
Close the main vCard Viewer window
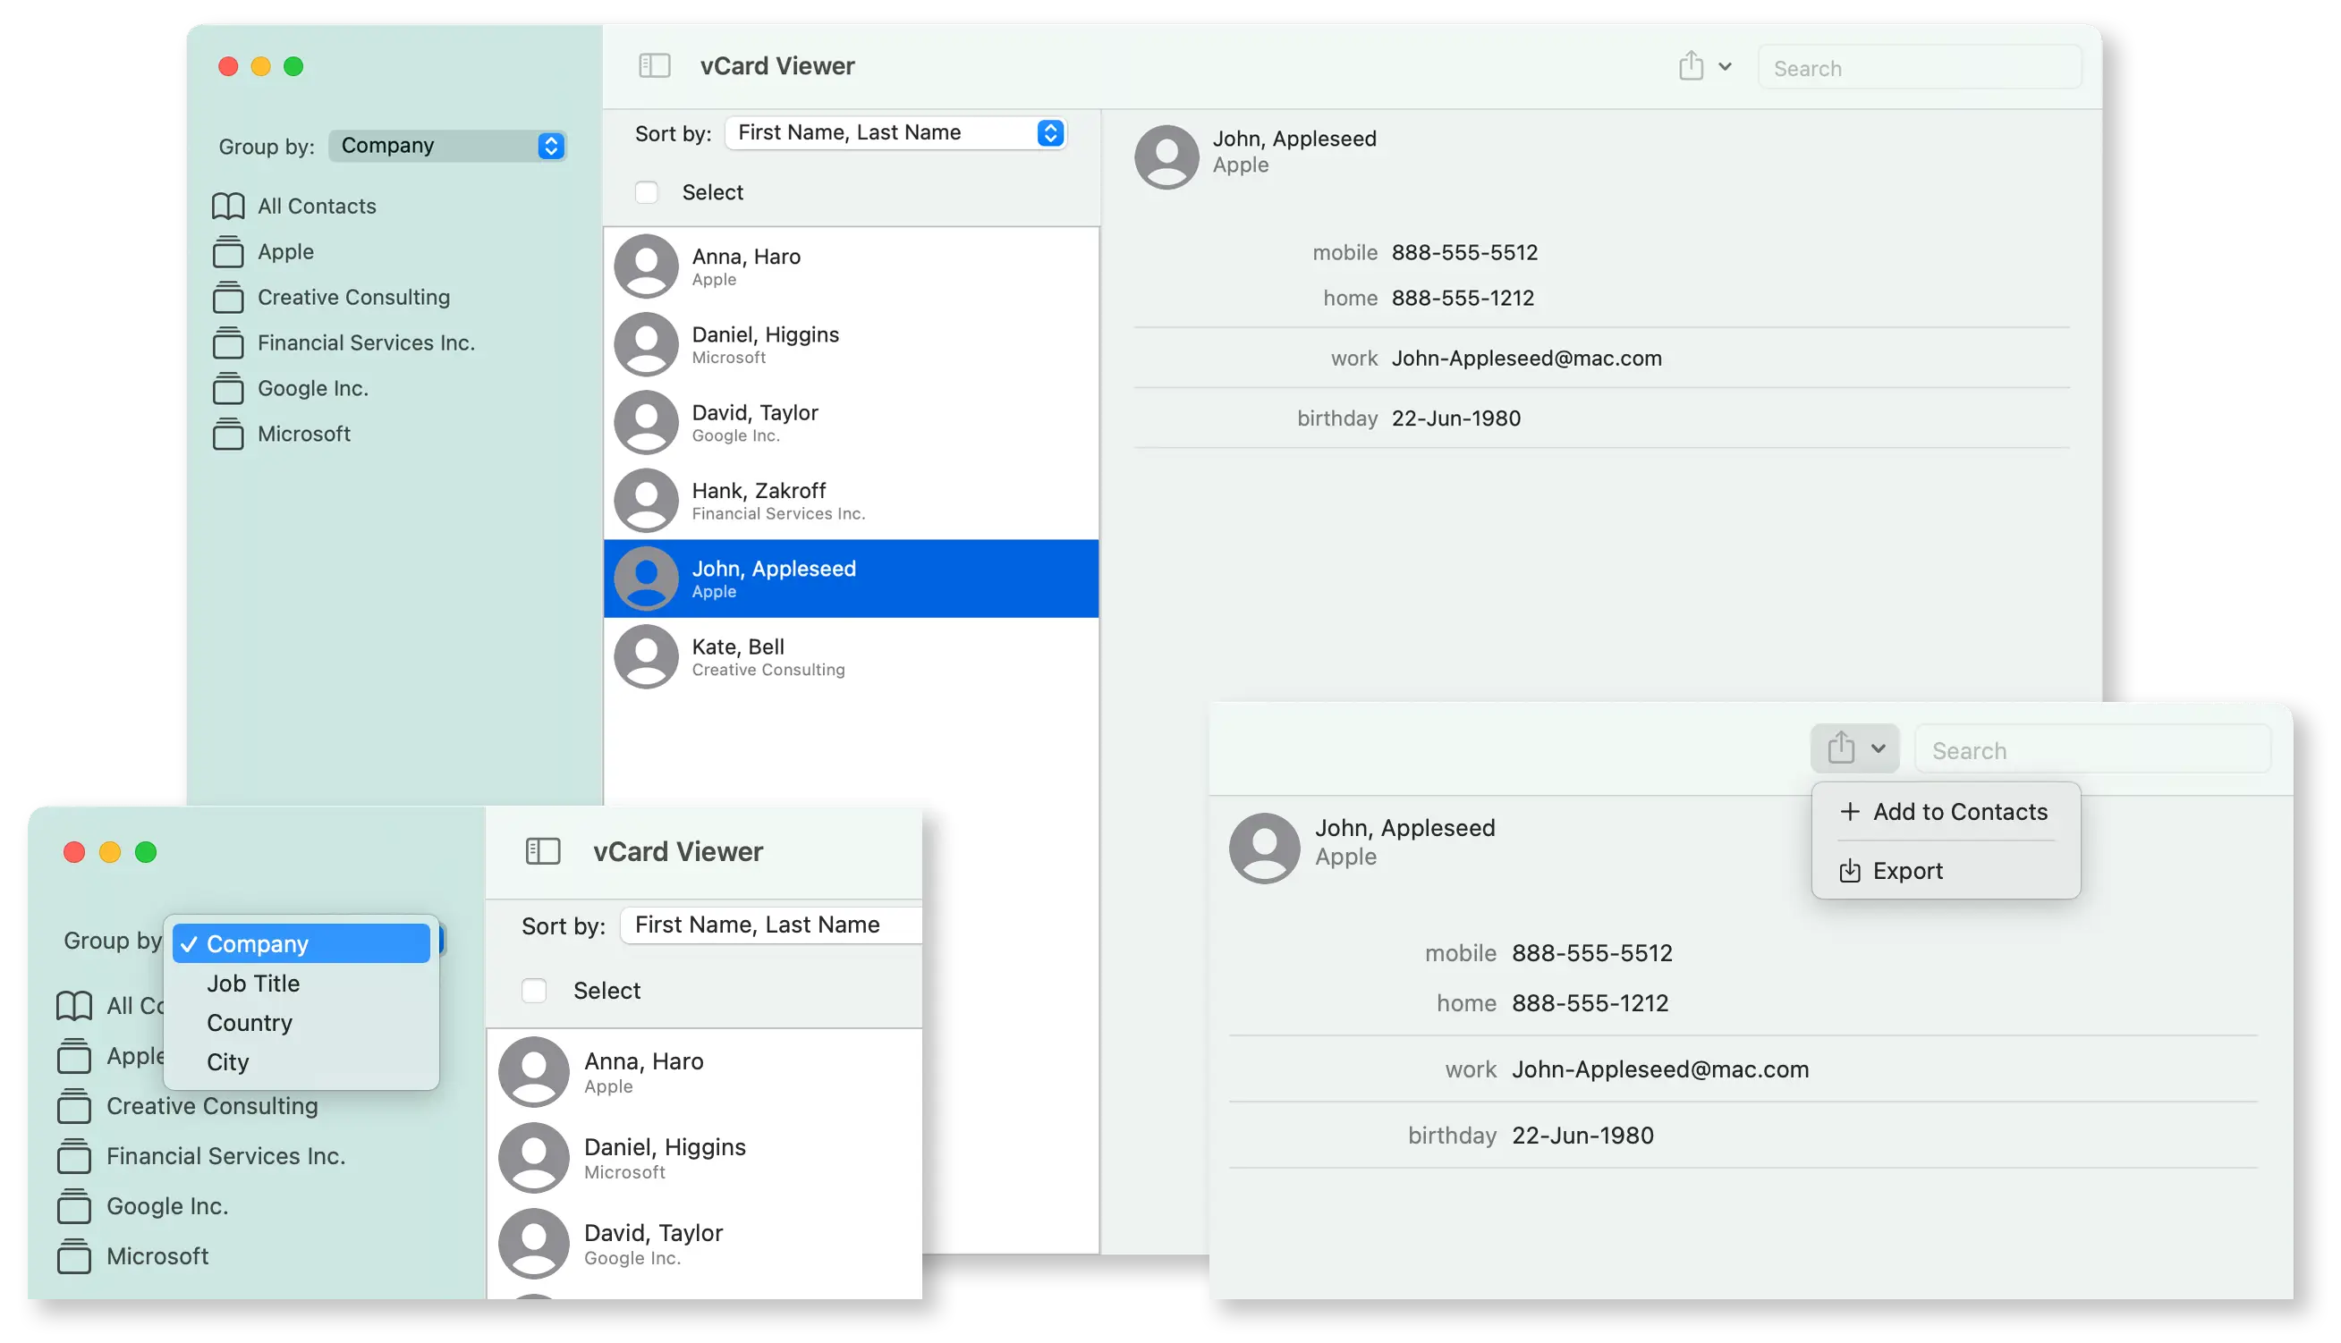[x=228, y=66]
